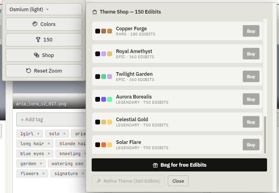Viewport: 279px width, 193px height.
Task: Click the Colors palette button
Action: (44, 24)
